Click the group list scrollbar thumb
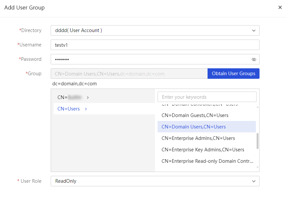286x202 pixels. (258, 141)
